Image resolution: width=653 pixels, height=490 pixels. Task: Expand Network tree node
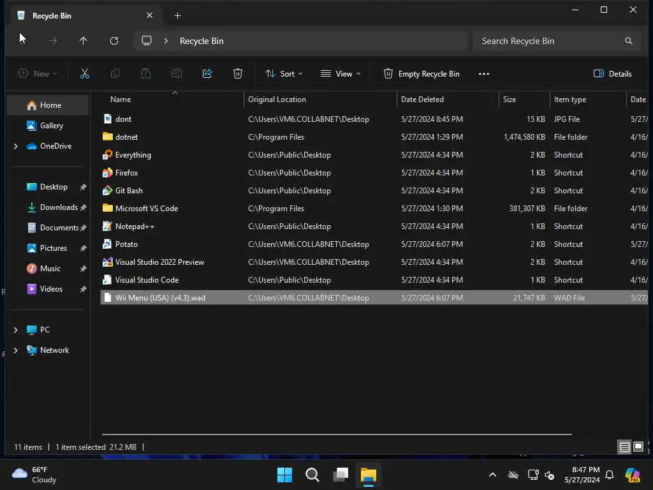(16, 350)
